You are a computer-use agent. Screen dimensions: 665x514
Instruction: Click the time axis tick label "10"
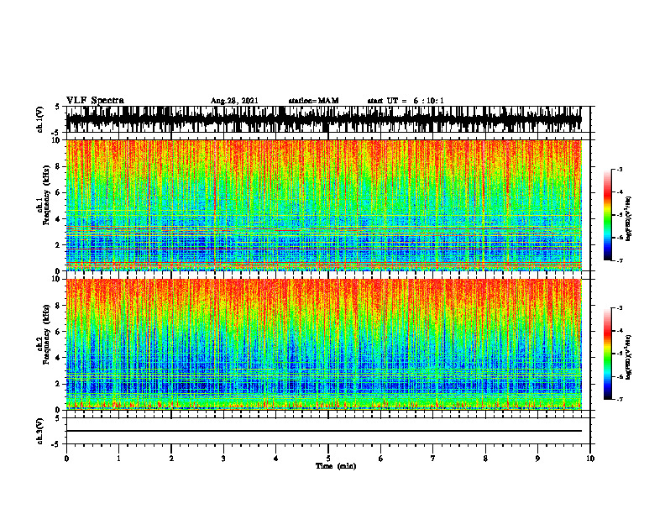[590, 459]
